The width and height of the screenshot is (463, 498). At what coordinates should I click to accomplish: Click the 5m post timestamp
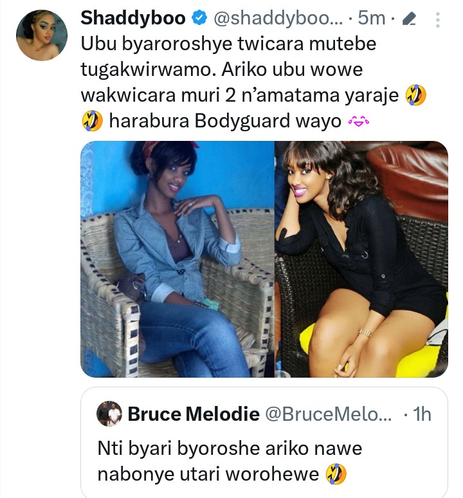pos(372,18)
